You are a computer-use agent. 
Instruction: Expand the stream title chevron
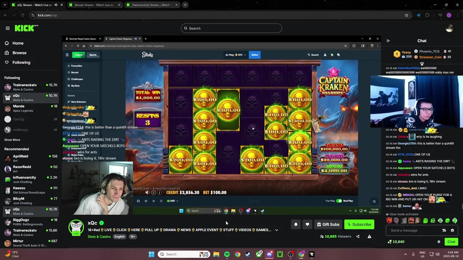276,230
